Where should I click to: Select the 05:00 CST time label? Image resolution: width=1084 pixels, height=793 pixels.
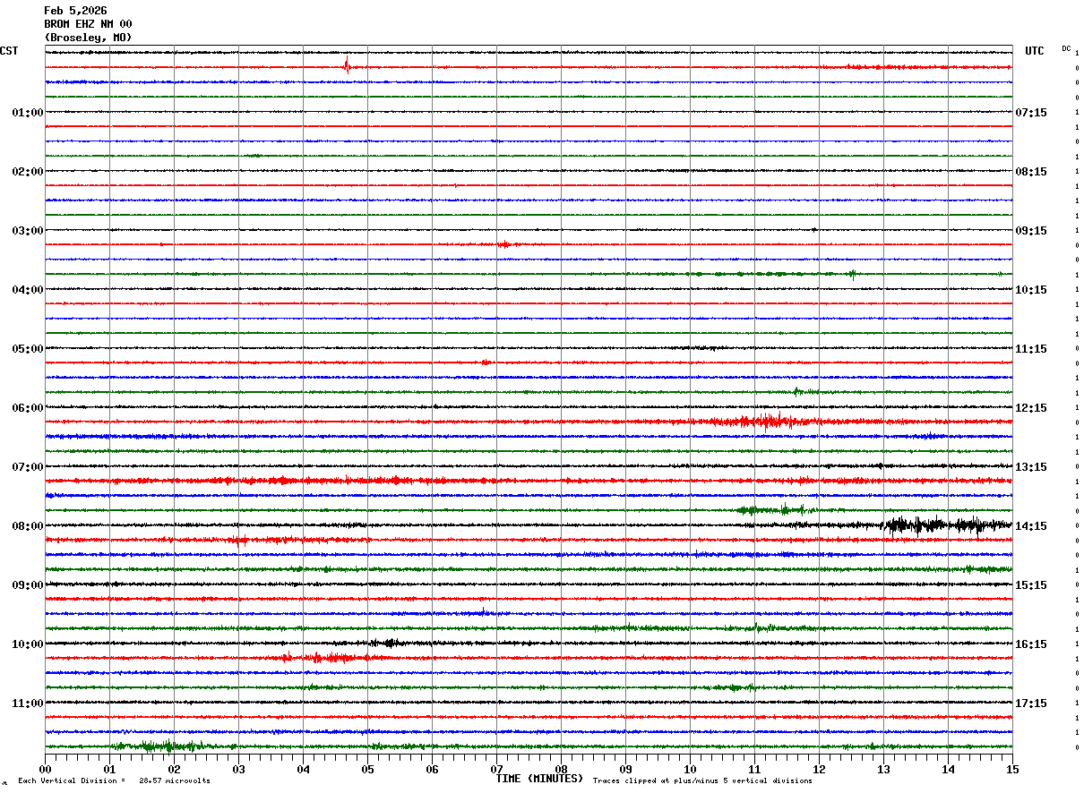[x=28, y=349]
